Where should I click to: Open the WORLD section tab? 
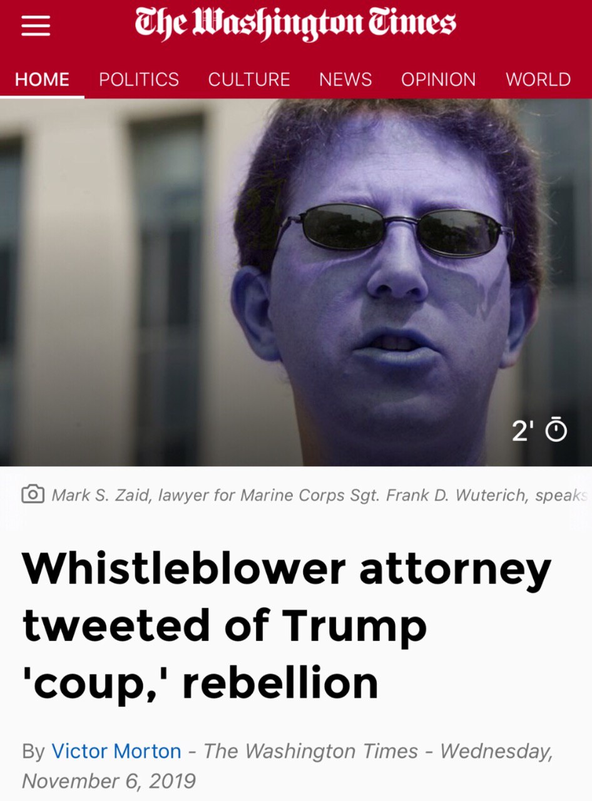tap(538, 79)
